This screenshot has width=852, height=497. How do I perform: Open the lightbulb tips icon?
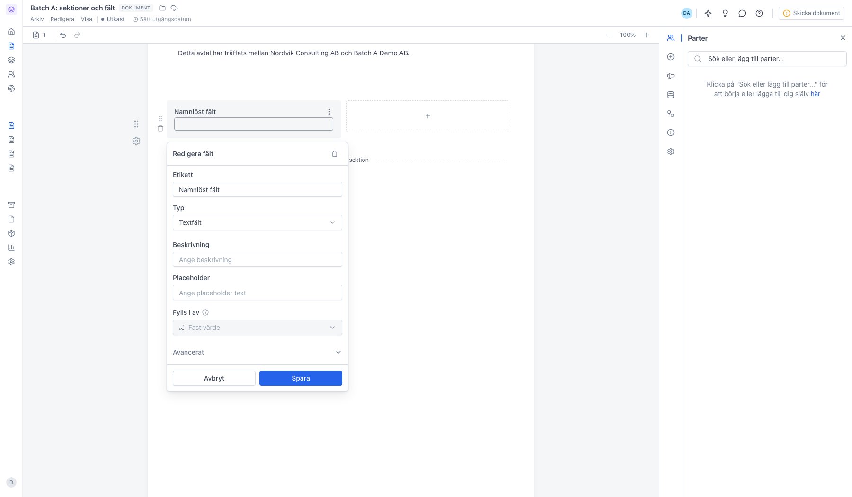click(x=725, y=13)
